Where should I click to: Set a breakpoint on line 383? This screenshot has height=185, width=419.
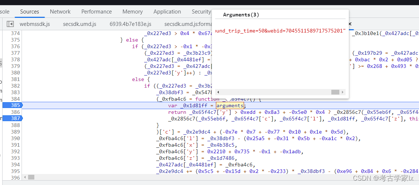(15, 92)
